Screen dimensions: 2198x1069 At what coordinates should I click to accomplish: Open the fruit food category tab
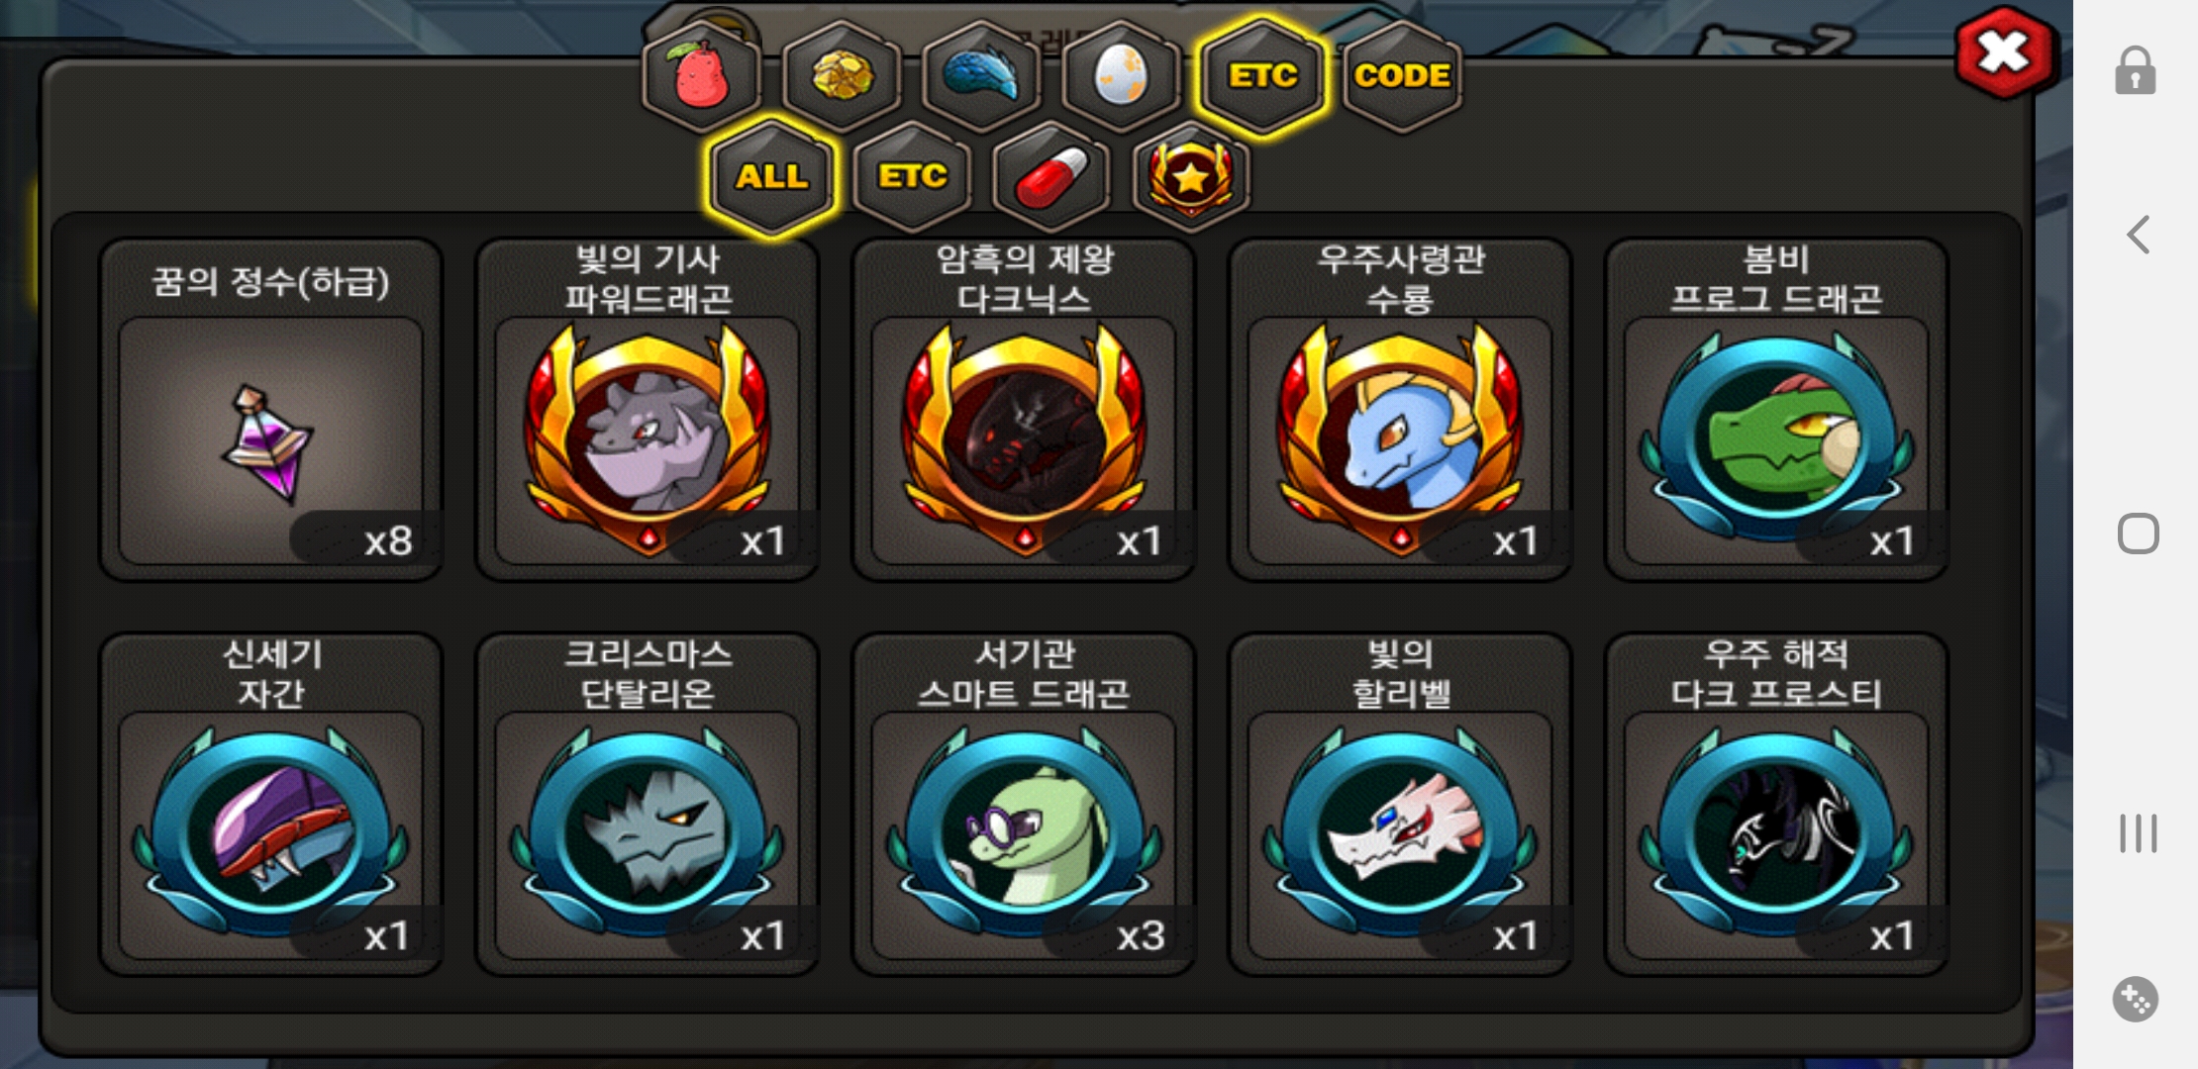(x=701, y=75)
